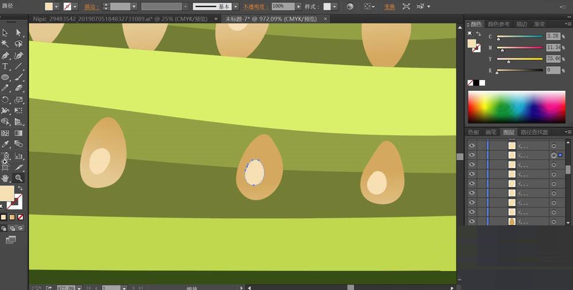
Task: Select the Pen tool in the toolbox
Action: click(x=5, y=56)
